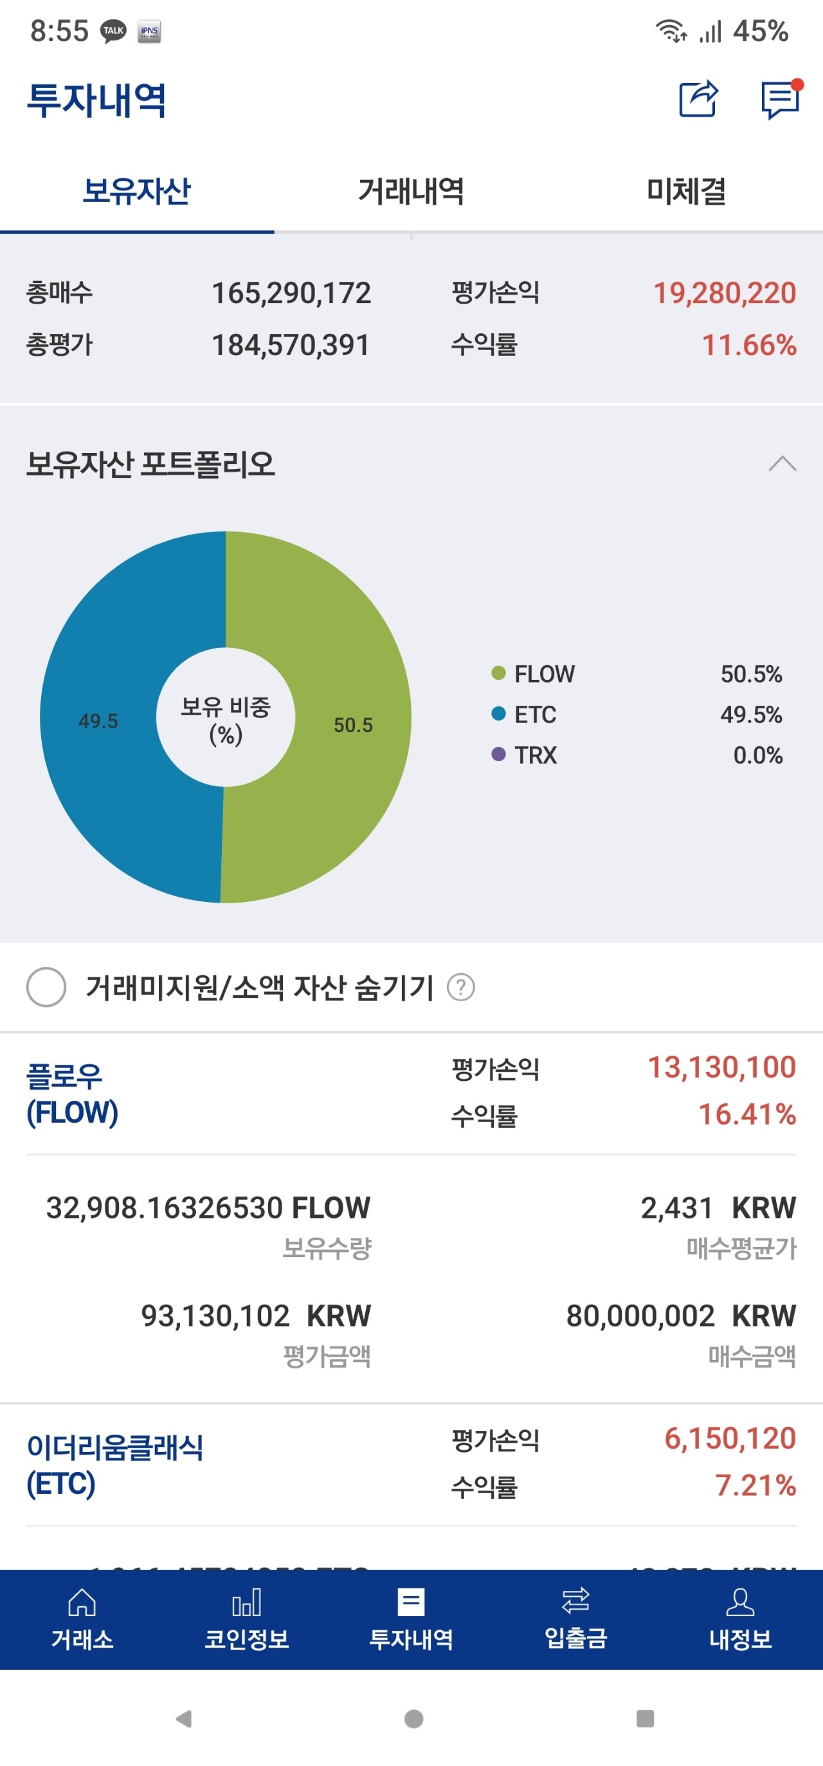
Task: Toggle 거래미지원/소액 자산 숨기기 radio button
Action: [46, 987]
